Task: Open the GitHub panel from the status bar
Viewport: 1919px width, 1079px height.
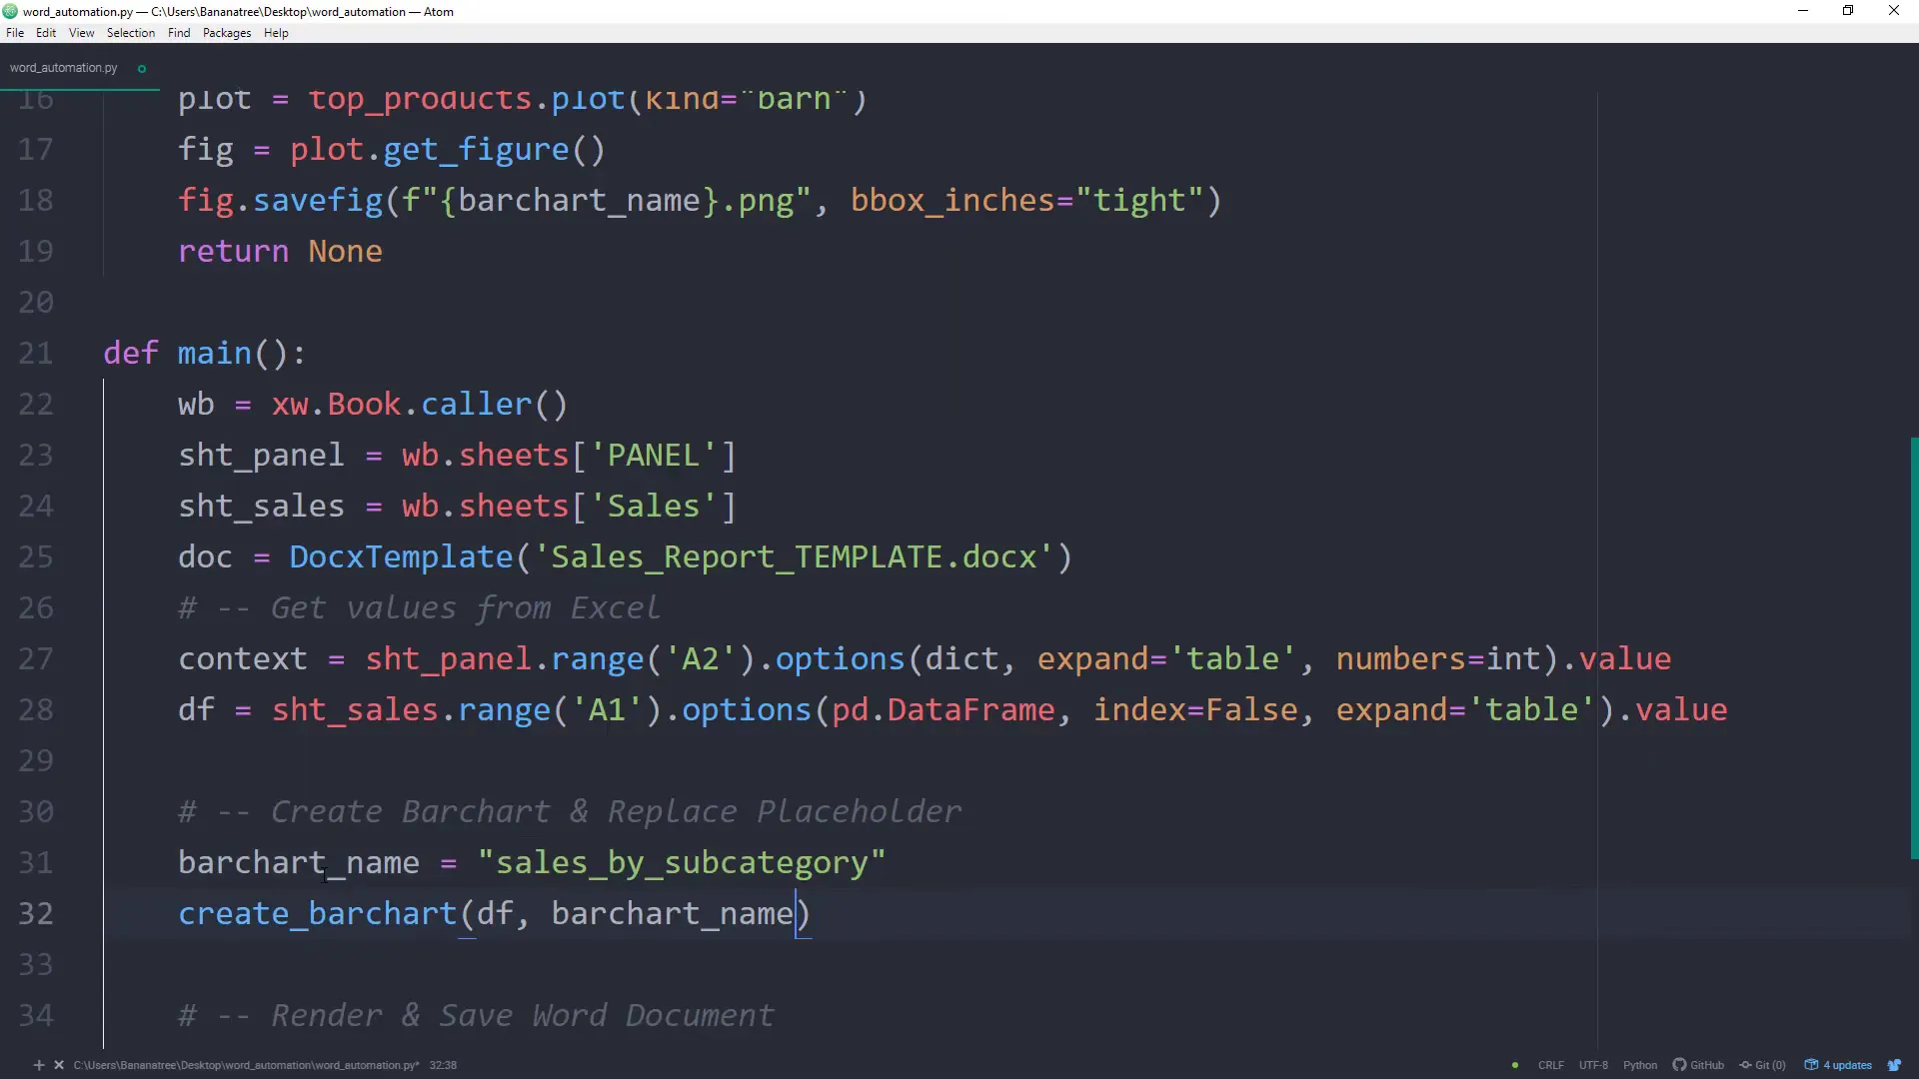Action: tap(1699, 1065)
